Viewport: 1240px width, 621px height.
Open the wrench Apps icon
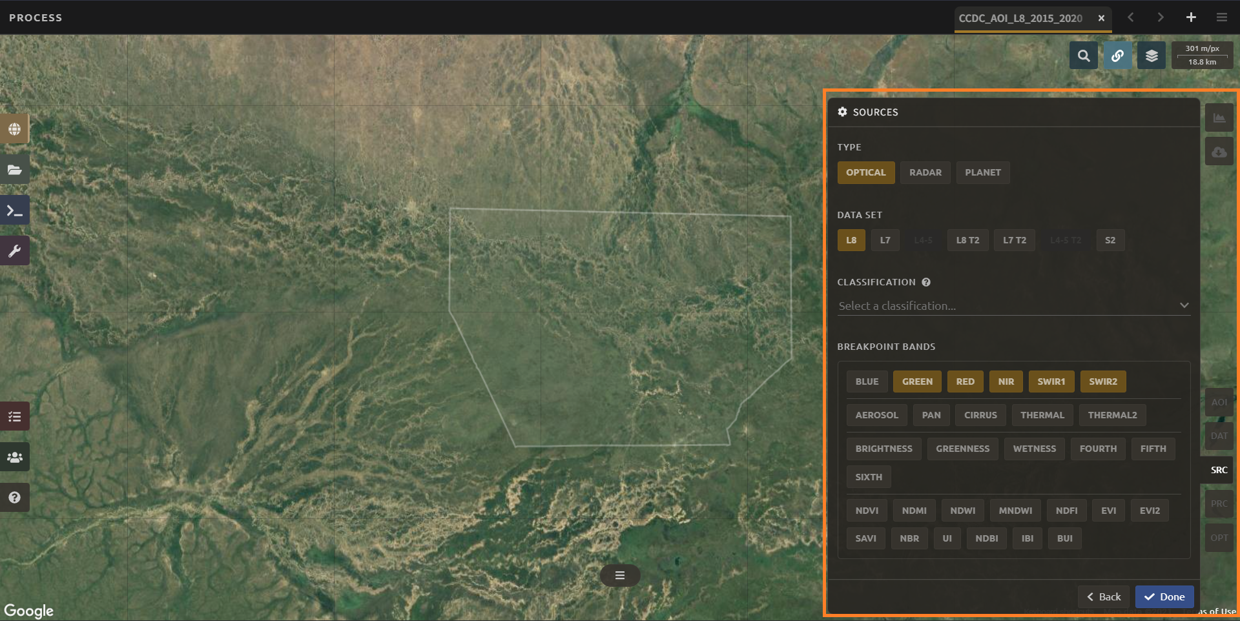pyautogui.click(x=14, y=251)
